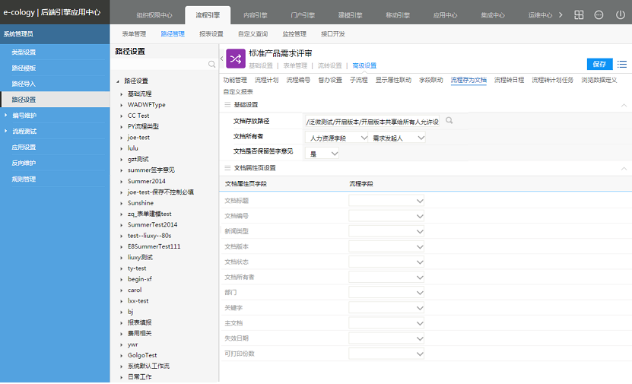This screenshot has height=384, width=632.
Task: Expand Sunshine tree node
Action: tap(122, 203)
